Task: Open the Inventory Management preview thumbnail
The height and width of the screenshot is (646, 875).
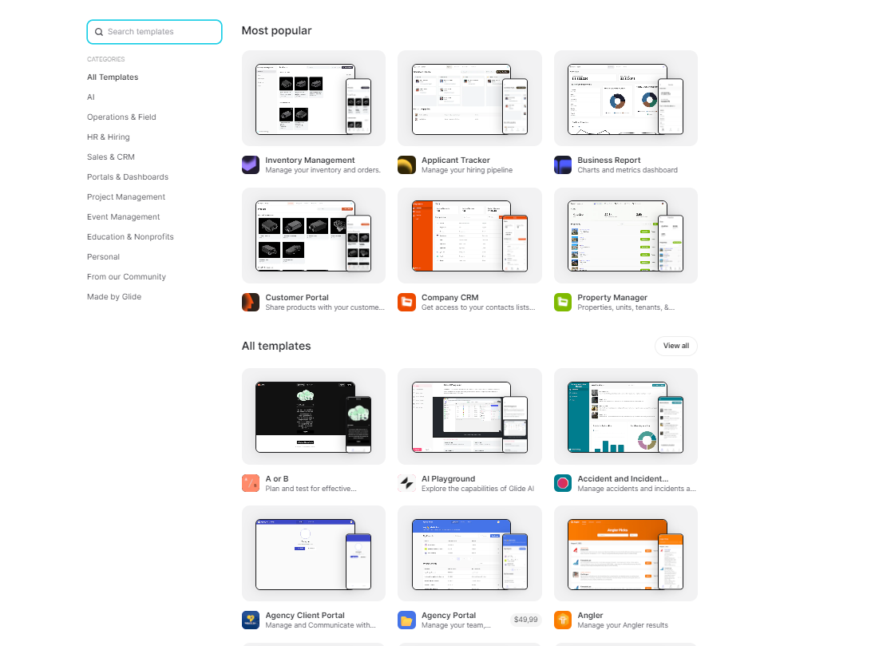Action: (314, 98)
